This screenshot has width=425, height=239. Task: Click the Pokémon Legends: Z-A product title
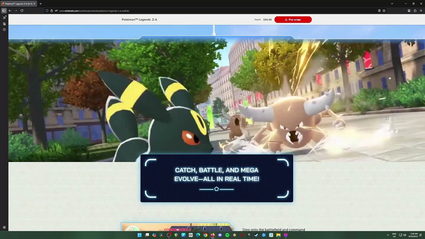139,20
